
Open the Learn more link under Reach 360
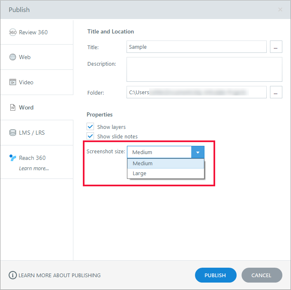tap(34, 168)
